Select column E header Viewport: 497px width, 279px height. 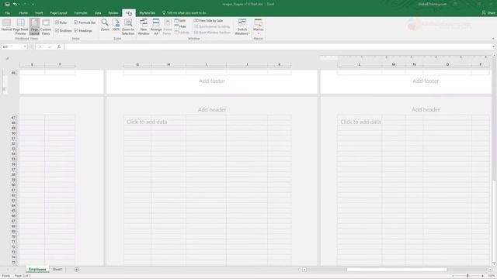(x=32, y=64)
